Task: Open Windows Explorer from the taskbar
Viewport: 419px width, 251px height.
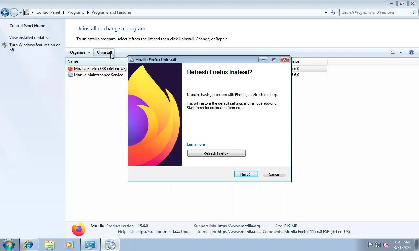Action: coord(49,244)
